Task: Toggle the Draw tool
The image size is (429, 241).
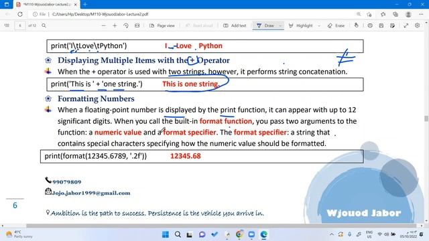Action: (x=265, y=25)
